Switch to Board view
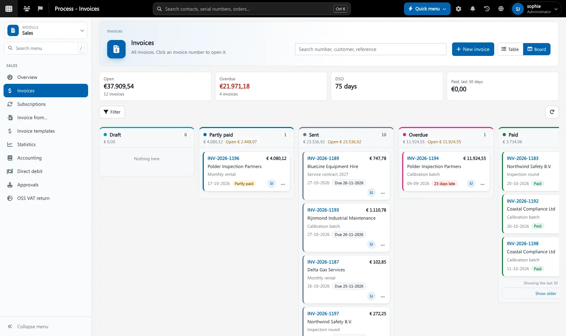 pyautogui.click(x=537, y=49)
